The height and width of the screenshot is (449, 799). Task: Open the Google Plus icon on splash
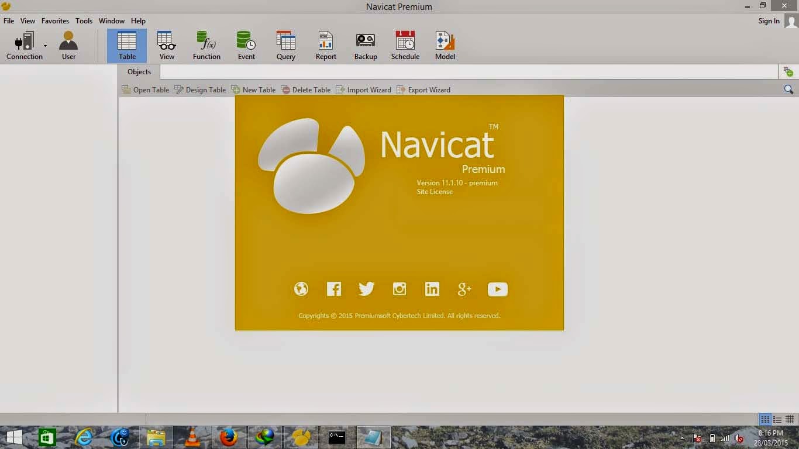465,289
